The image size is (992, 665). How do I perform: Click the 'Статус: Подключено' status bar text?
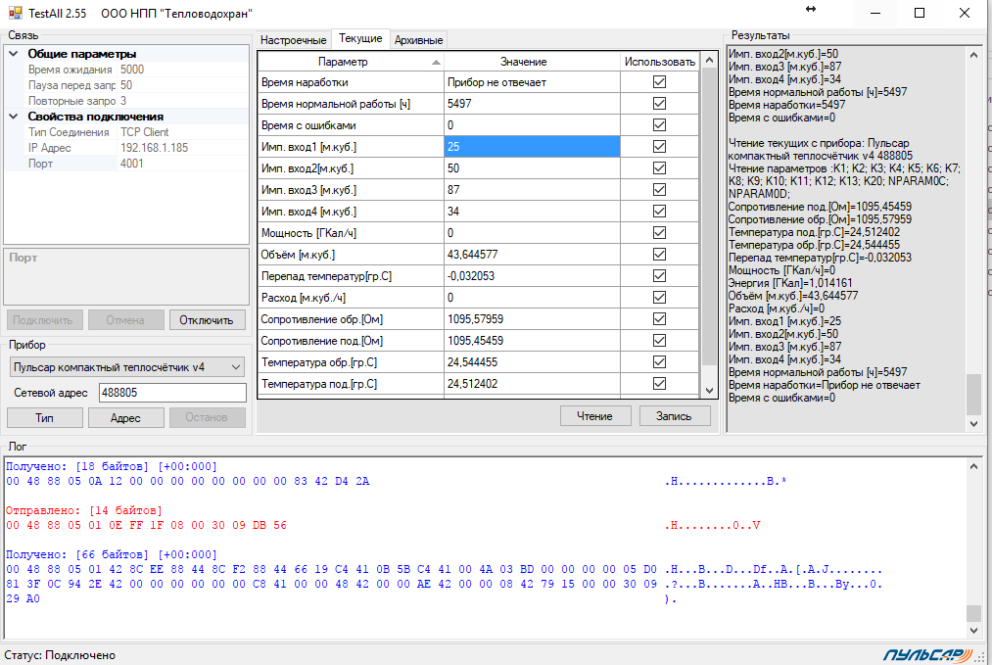pos(60,655)
